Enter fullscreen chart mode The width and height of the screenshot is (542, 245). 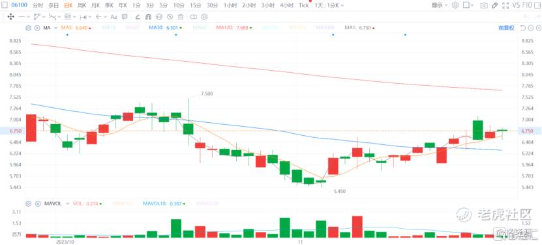[x=505, y=5]
